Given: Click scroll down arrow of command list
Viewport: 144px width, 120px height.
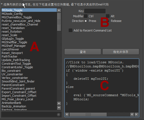Looking at the screenshot, I should click(59, 108).
